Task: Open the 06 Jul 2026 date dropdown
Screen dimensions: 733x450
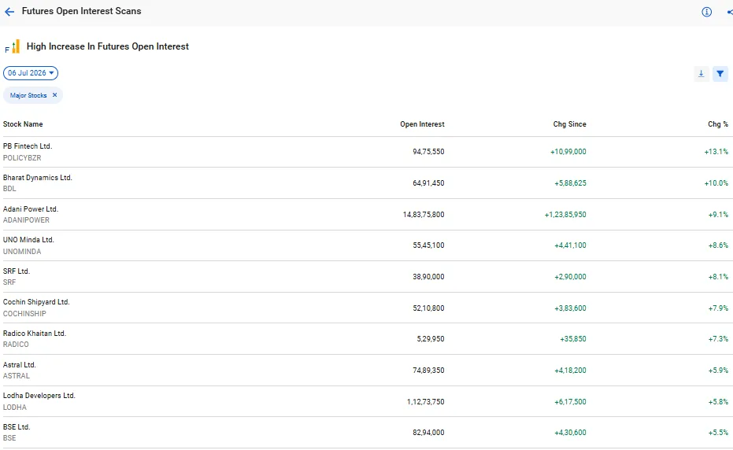Action: (31, 73)
